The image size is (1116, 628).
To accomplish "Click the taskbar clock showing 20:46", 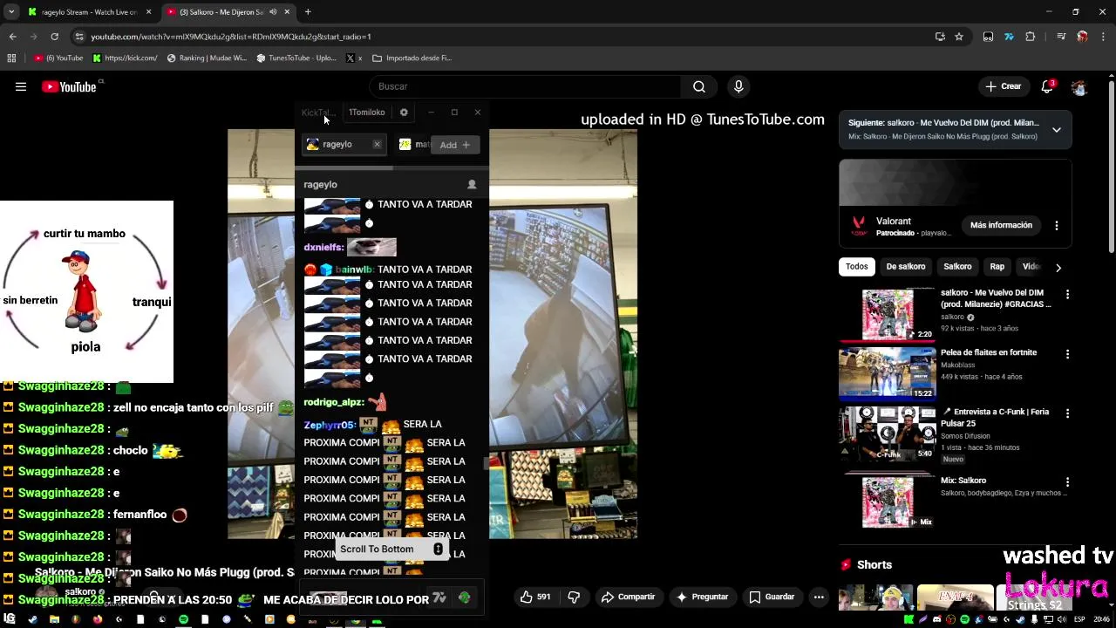I will 1101,620.
